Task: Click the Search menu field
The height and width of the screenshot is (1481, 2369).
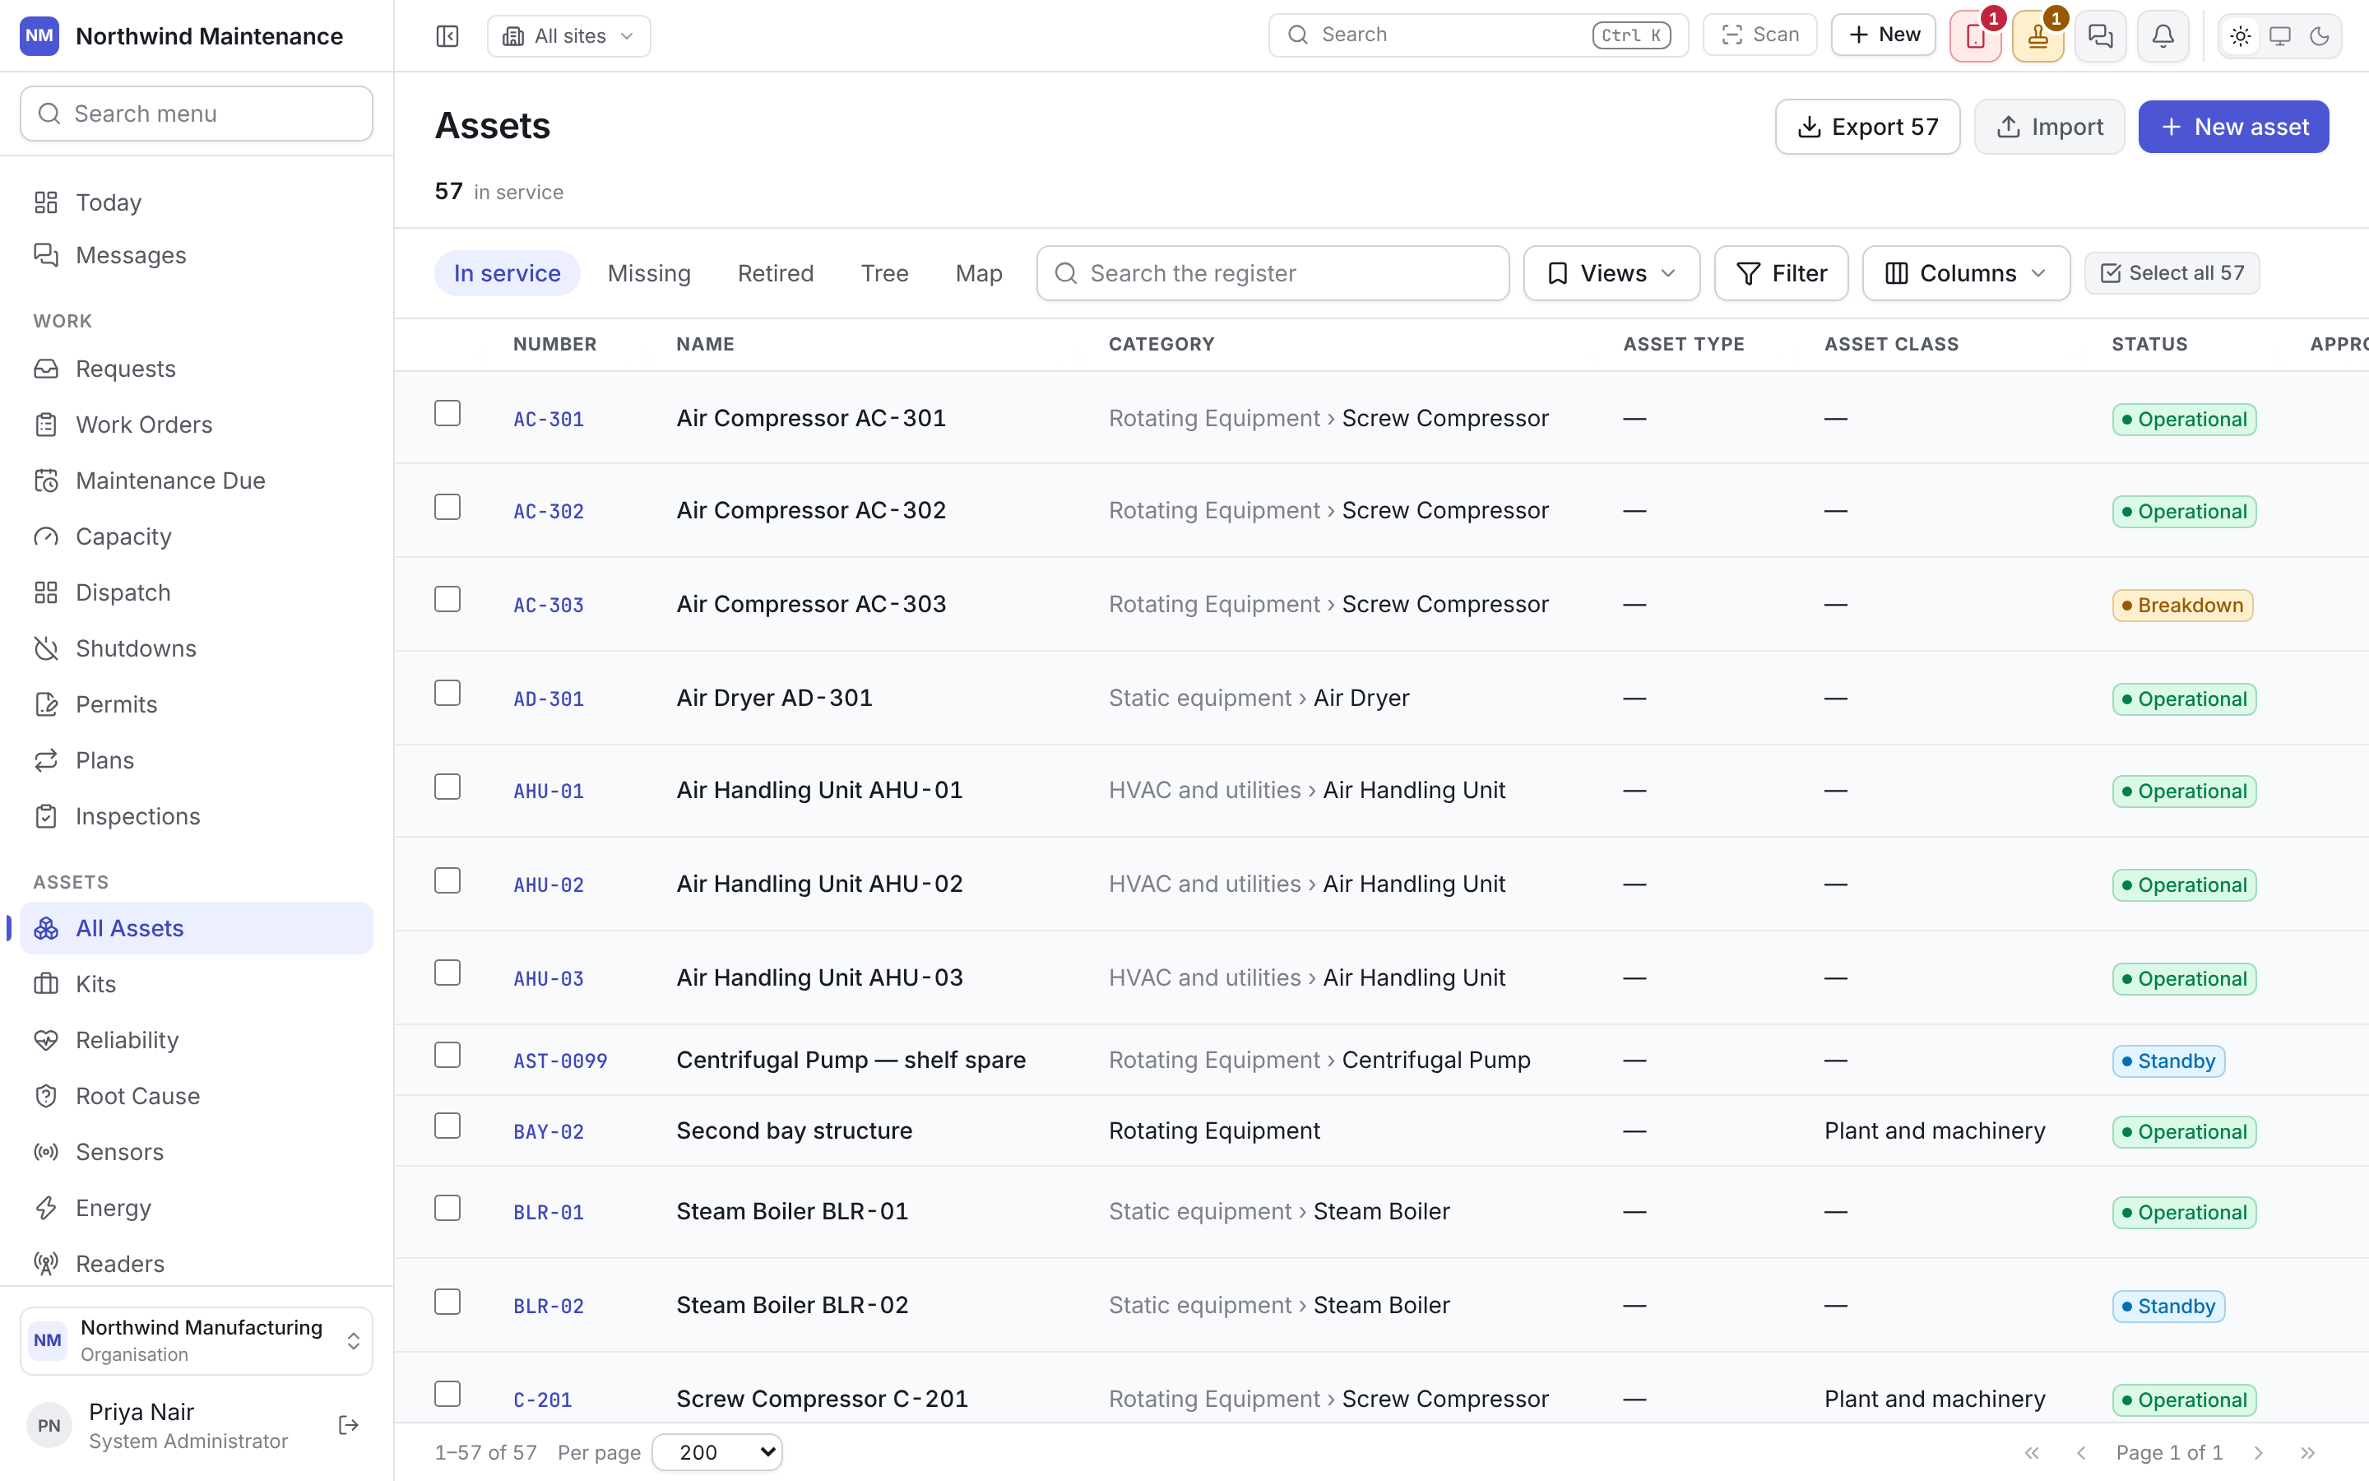Action: (197, 114)
